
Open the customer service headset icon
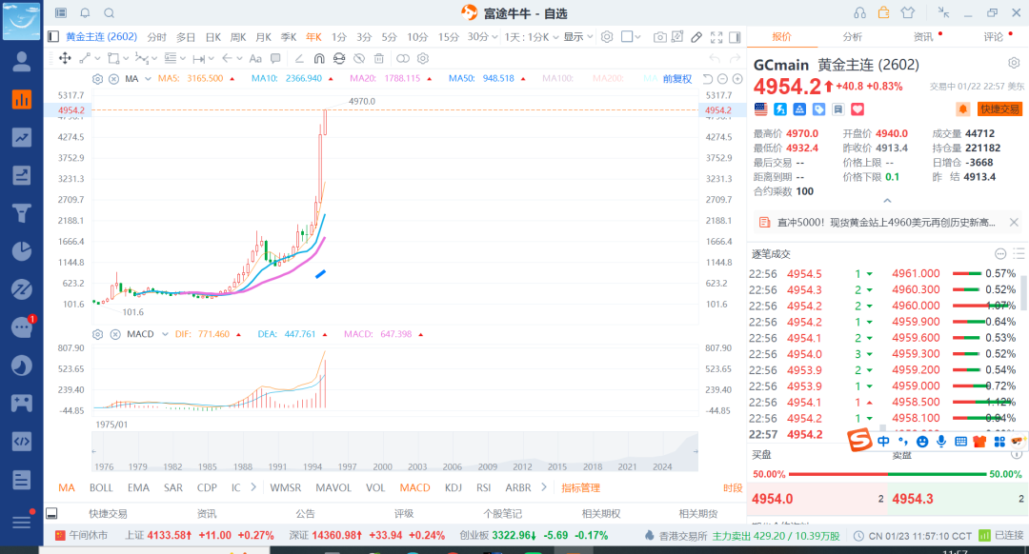point(859,13)
